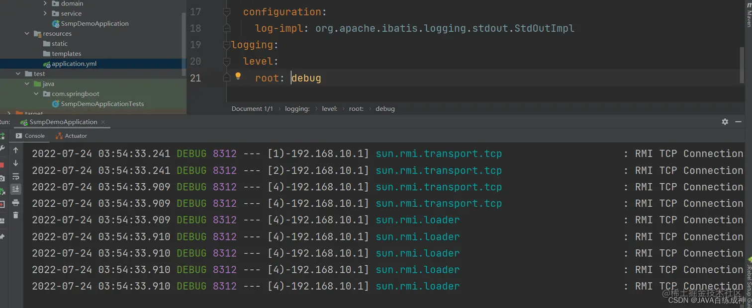
Task: Toggle scroll to end in console
Action: coord(15,189)
